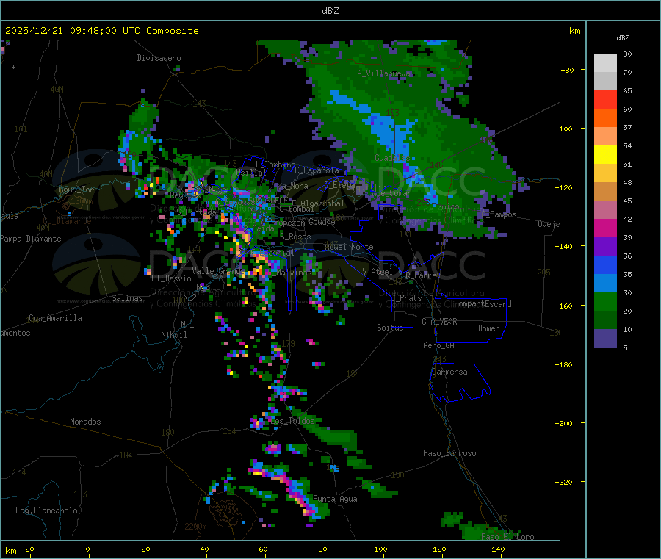Click the yellow 51-54 dBZ legend swatch

tap(605, 155)
